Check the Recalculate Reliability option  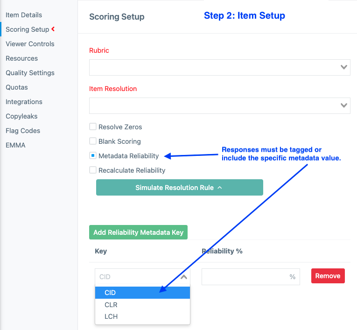93,170
